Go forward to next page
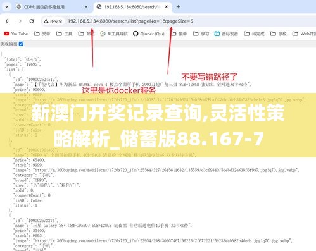Screen dimensions: 316x251 [x=20, y=21]
